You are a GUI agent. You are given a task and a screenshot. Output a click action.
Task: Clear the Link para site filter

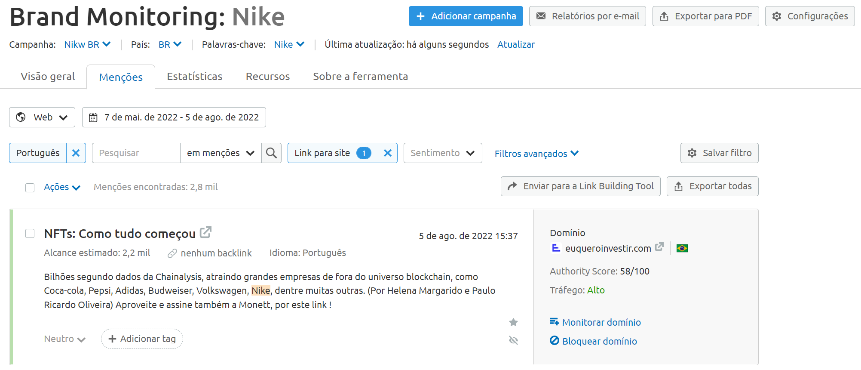[x=388, y=153]
